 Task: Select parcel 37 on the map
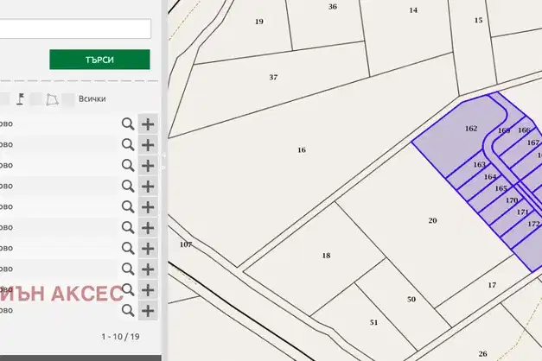(x=273, y=77)
